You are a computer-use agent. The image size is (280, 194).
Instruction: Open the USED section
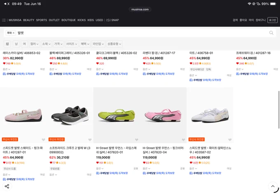tap(99, 20)
